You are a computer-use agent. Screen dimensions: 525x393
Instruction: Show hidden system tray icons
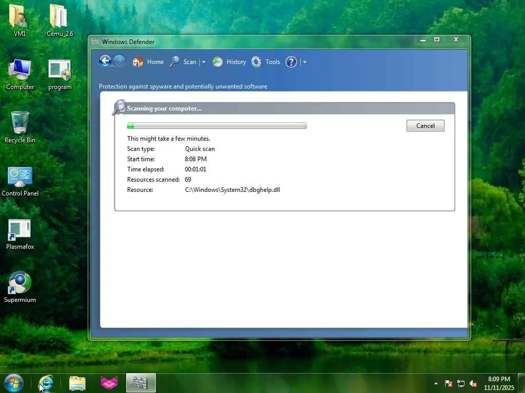(436, 383)
